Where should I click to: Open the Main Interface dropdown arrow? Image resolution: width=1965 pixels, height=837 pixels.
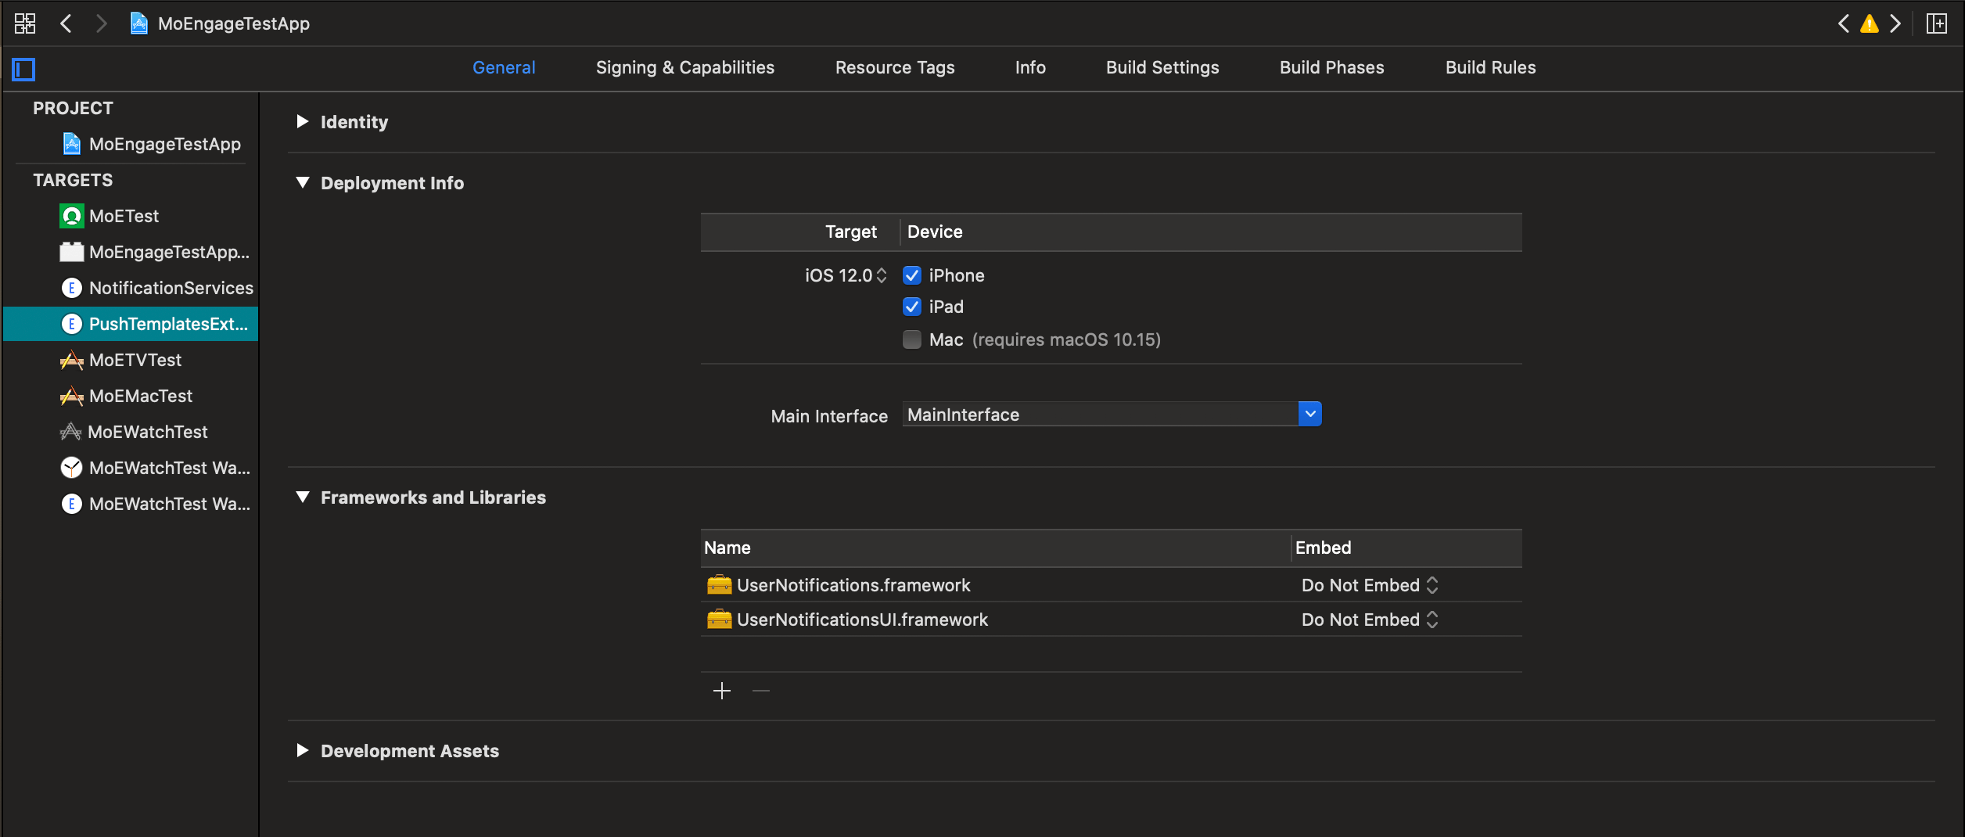click(1310, 414)
